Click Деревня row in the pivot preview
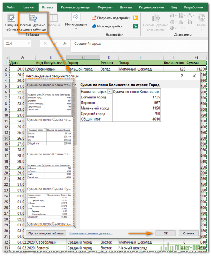211x257 pixels. click(x=120, y=103)
